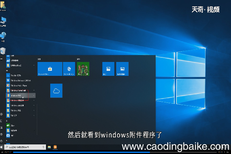Screen dimensions: 231x154
Task: Open the Recycle Bin desktop icon
Action: (3, 51)
